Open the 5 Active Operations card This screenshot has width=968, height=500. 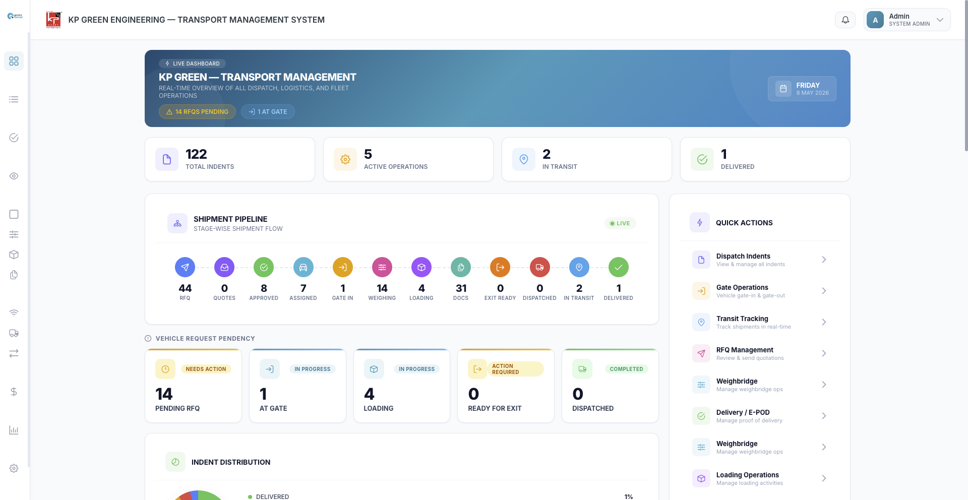pos(408,159)
